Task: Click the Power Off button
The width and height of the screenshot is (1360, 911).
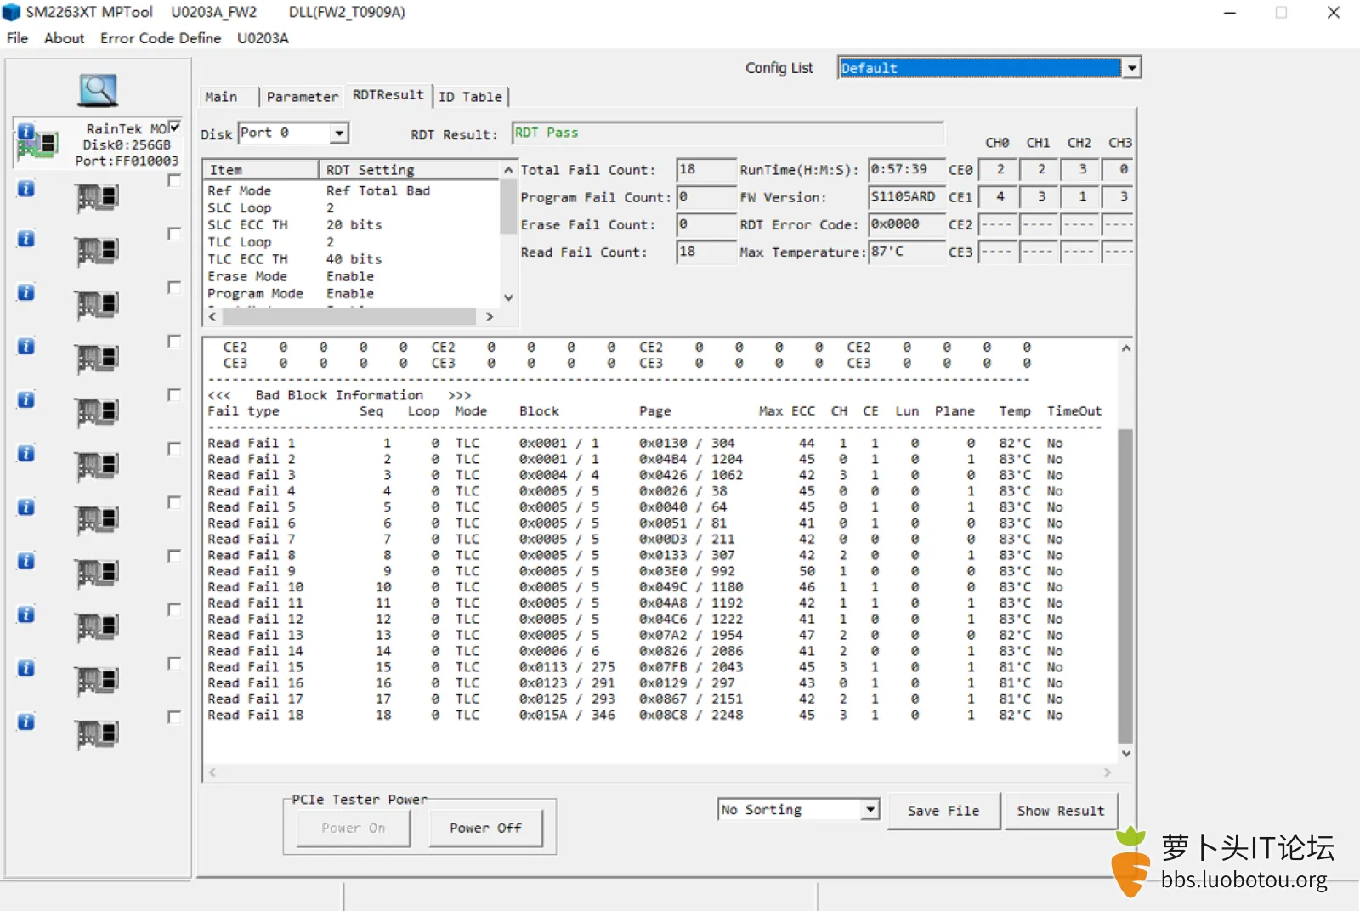Action: pos(485,828)
